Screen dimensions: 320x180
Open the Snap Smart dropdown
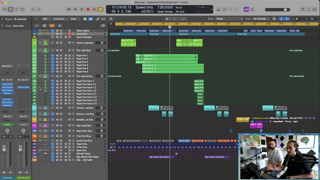click(x=229, y=19)
